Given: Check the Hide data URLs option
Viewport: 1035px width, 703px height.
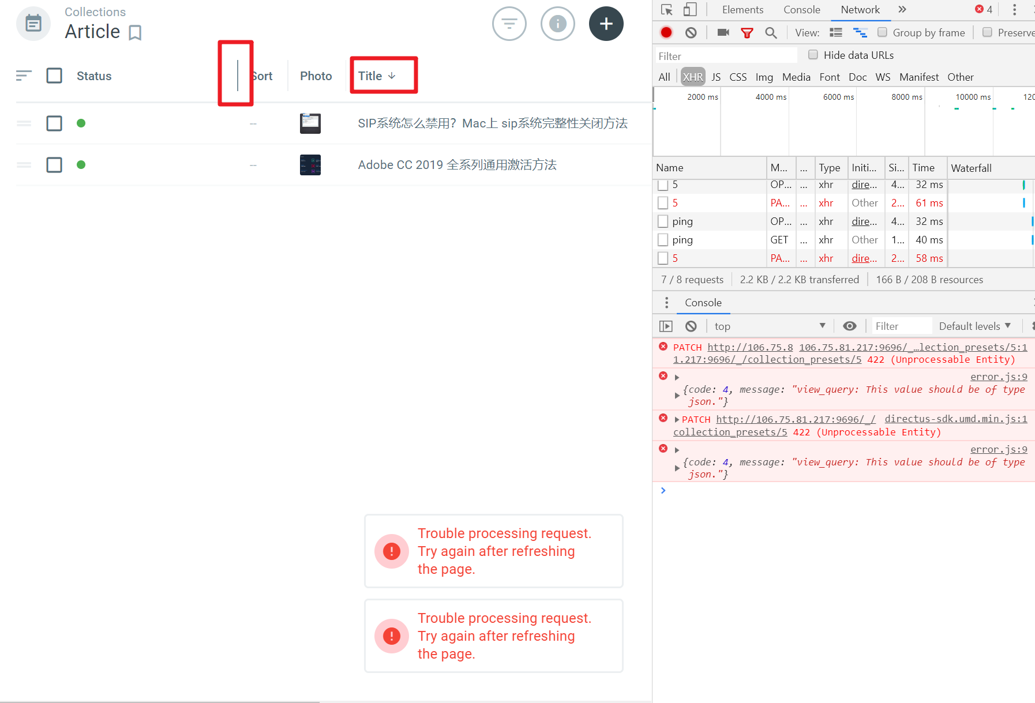Looking at the screenshot, I should [x=813, y=54].
